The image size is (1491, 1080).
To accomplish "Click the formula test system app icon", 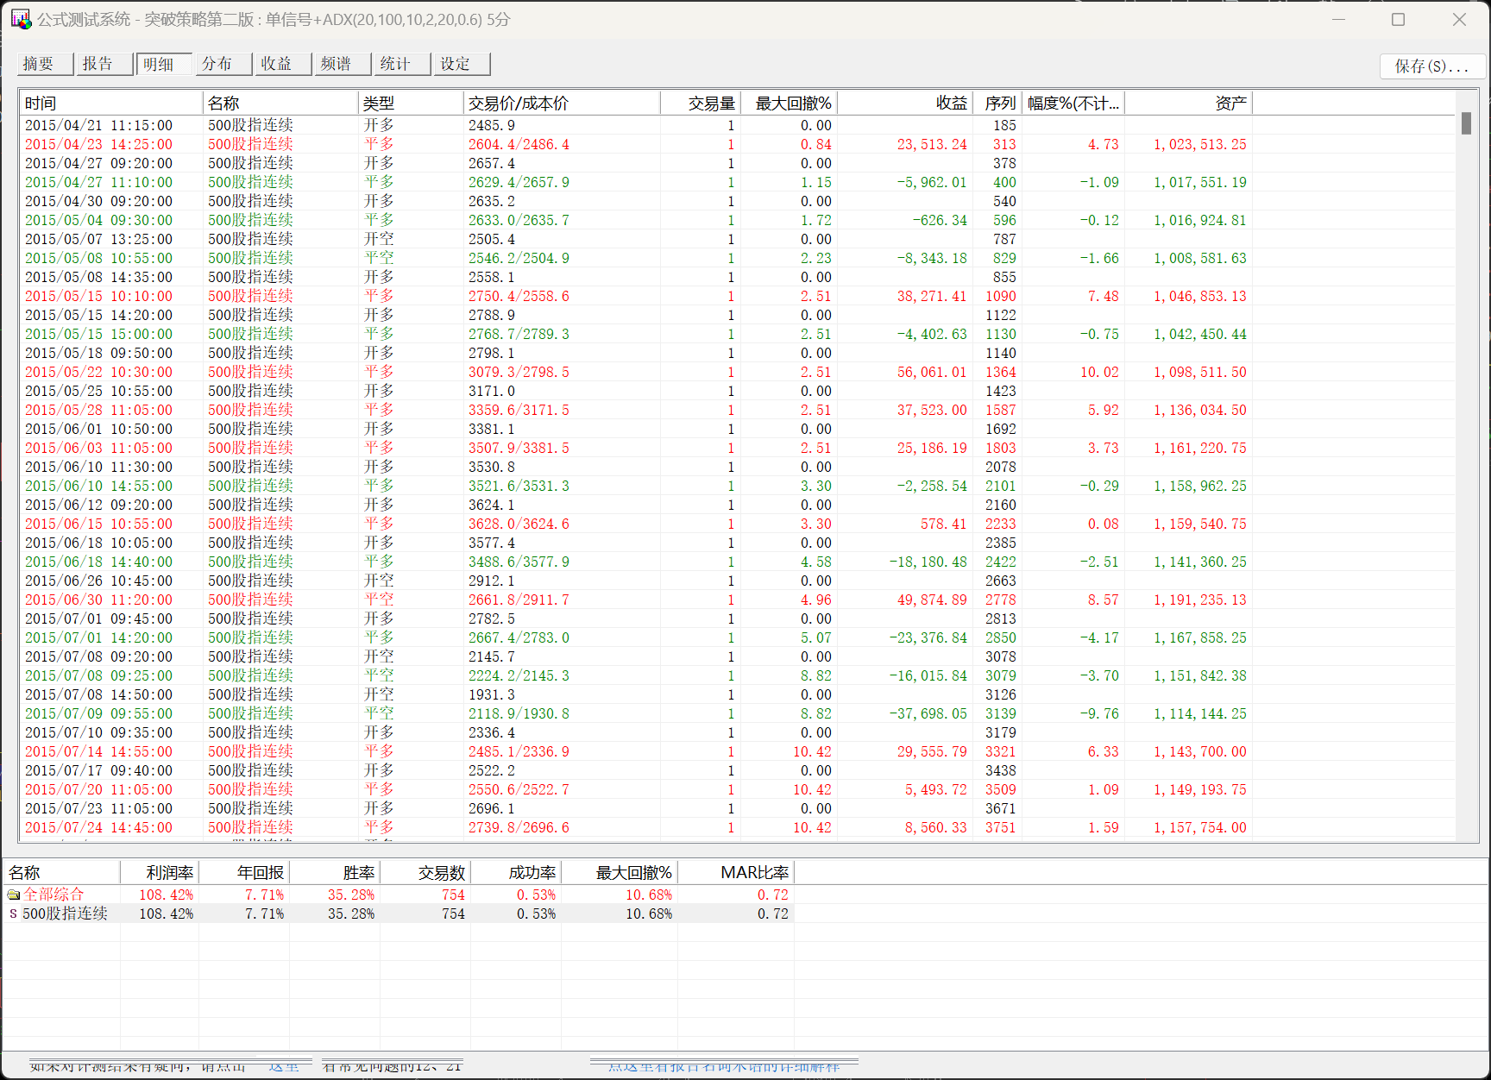I will (x=20, y=19).
